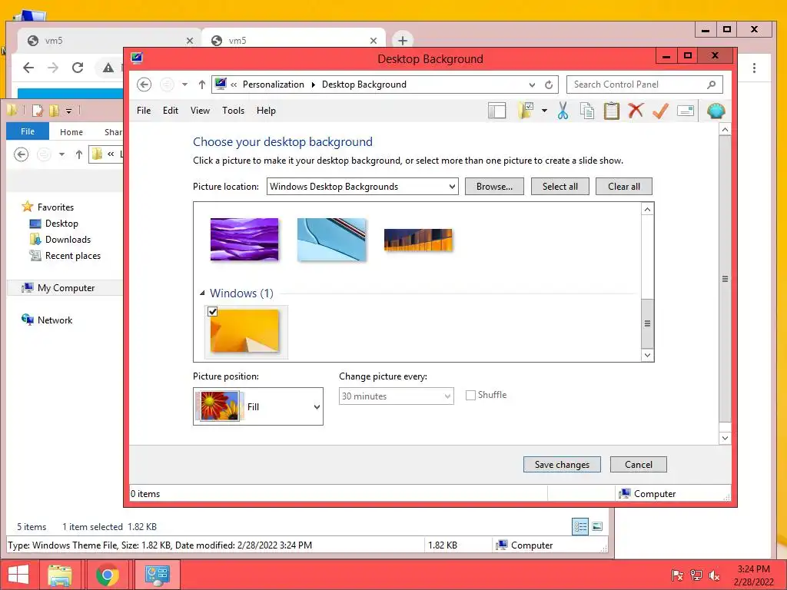Select the orange building wallpaper thumbnail
The width and height of the screenshot is (787, 590).
418,240
